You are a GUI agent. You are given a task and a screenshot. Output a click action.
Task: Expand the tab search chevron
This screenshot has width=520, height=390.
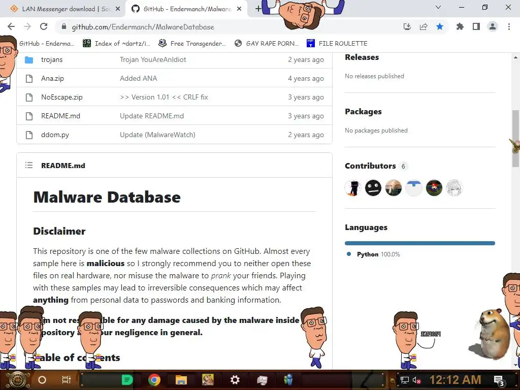pyautogui.click(x=438, y=7)
